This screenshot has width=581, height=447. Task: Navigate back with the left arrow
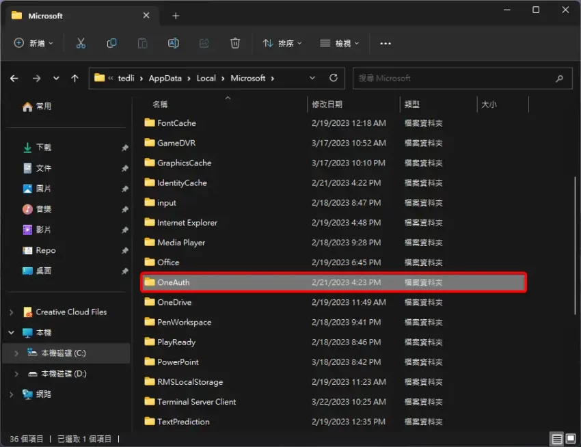pos(14,79)
